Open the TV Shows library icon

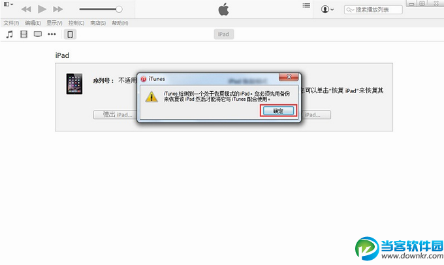(38, 35)
